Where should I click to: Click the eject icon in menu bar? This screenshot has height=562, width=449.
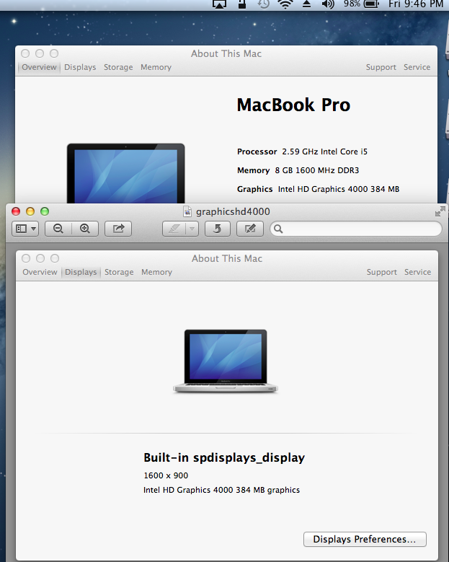coord(307,4)
